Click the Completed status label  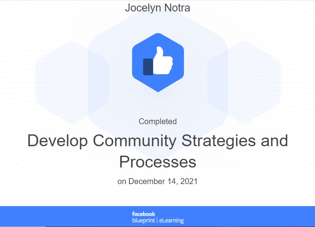(157, 121)
